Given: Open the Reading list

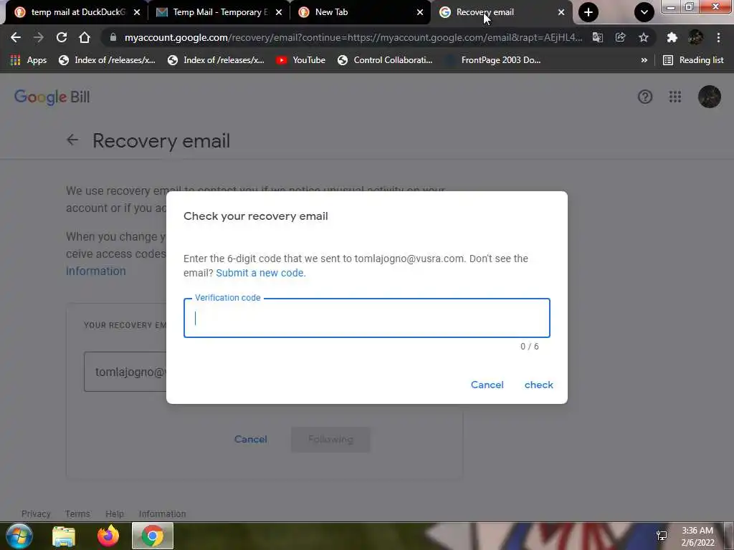Looking at the screenshot, I should (x=693, y=60).
